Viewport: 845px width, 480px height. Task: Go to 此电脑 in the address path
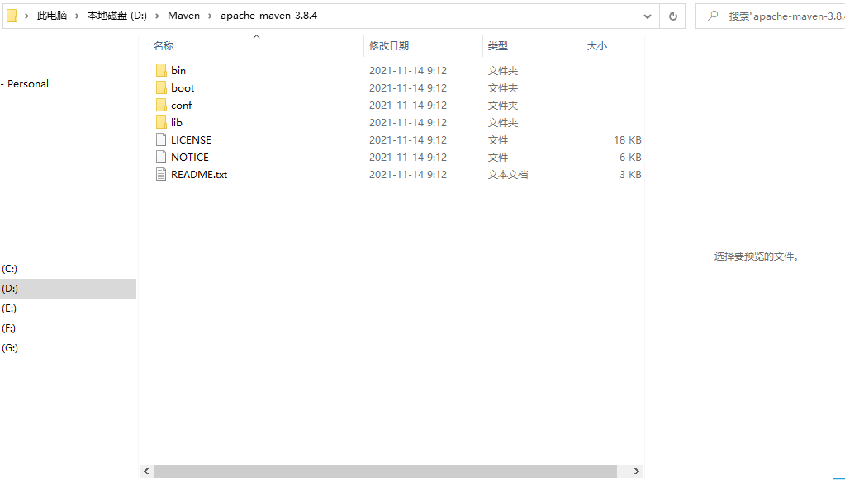[x=52, y=16]
